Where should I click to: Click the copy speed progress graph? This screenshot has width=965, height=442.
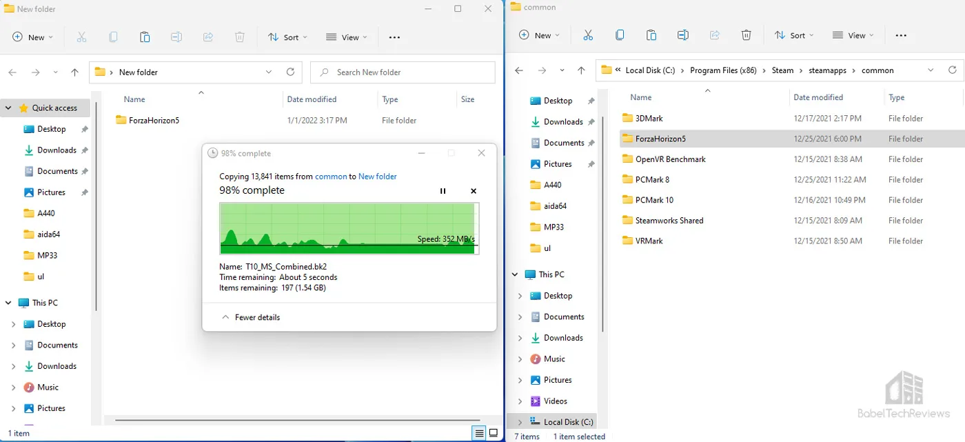pyautogui.click(x=349, y=228)
